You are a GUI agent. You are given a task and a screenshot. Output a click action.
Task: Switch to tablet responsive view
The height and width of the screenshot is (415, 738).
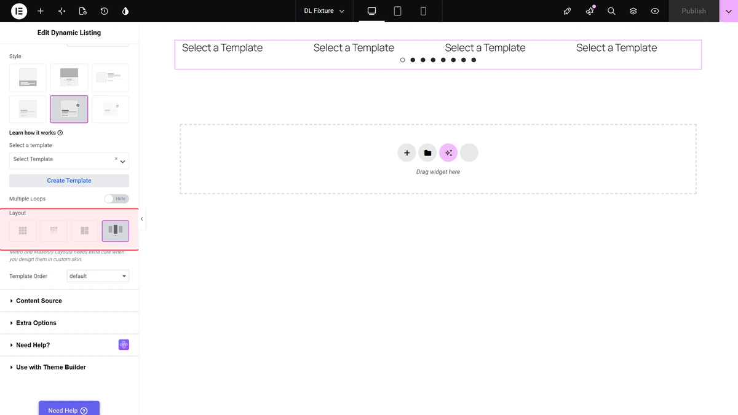[397, 11]
